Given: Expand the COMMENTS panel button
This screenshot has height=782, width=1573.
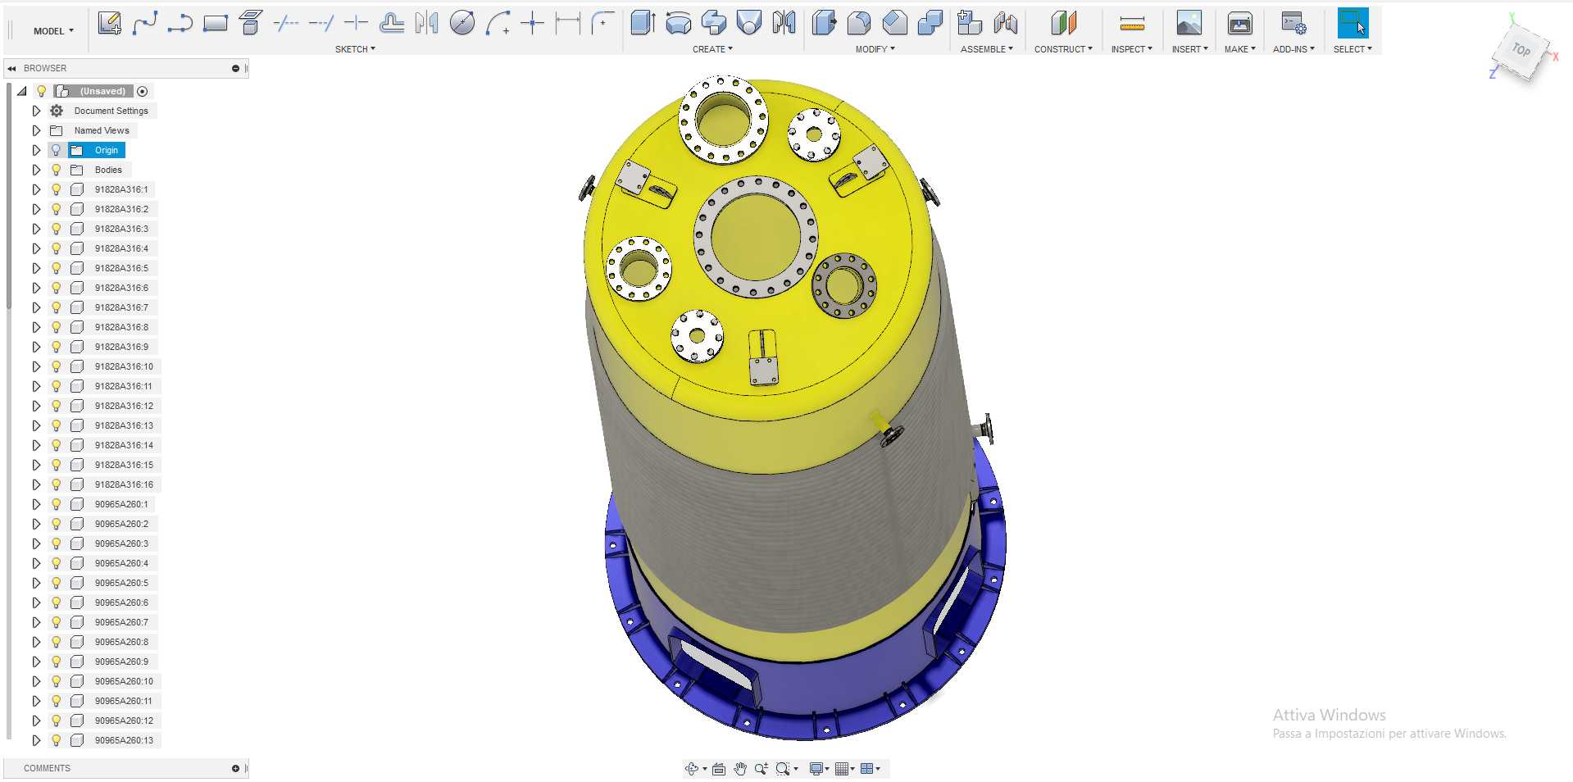Looking at the screenshot, I should click(x=235, y=768).
